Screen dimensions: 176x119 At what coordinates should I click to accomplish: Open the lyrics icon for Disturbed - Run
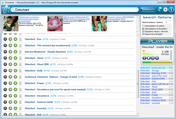pos(21,39)
